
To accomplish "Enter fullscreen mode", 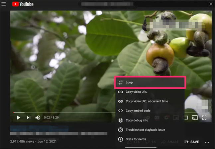I will pos(204,118).
